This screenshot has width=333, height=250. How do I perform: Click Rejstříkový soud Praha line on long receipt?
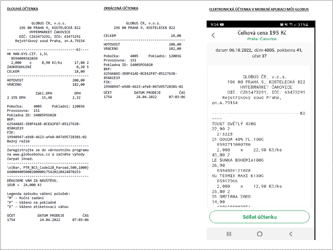(50, 41)
